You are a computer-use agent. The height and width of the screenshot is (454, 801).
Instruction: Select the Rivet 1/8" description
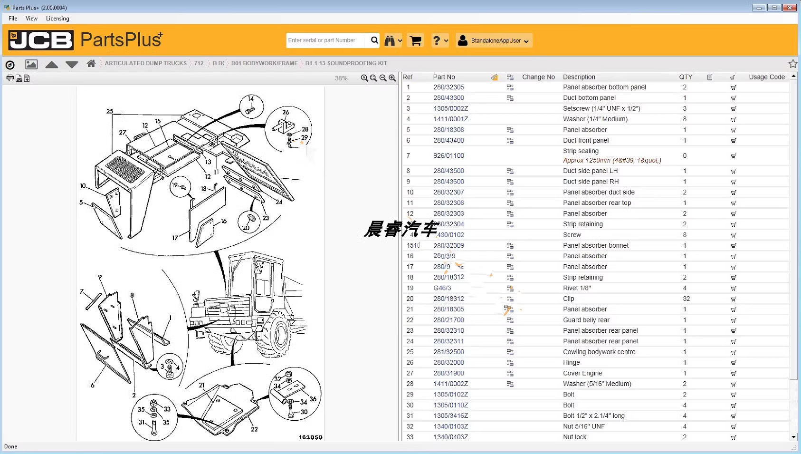pyautogui.click(x=577, y=288)
